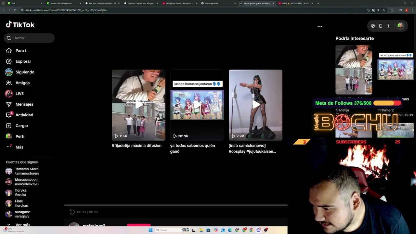This screenshot has height=234, width=416.
Task: Open Copilot from the taskbar
Action: [215, 230]
